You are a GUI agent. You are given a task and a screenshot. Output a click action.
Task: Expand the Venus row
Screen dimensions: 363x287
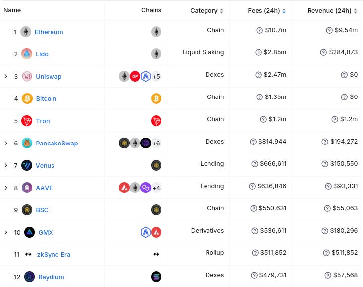pyautogui.click(x=6, y=165)
